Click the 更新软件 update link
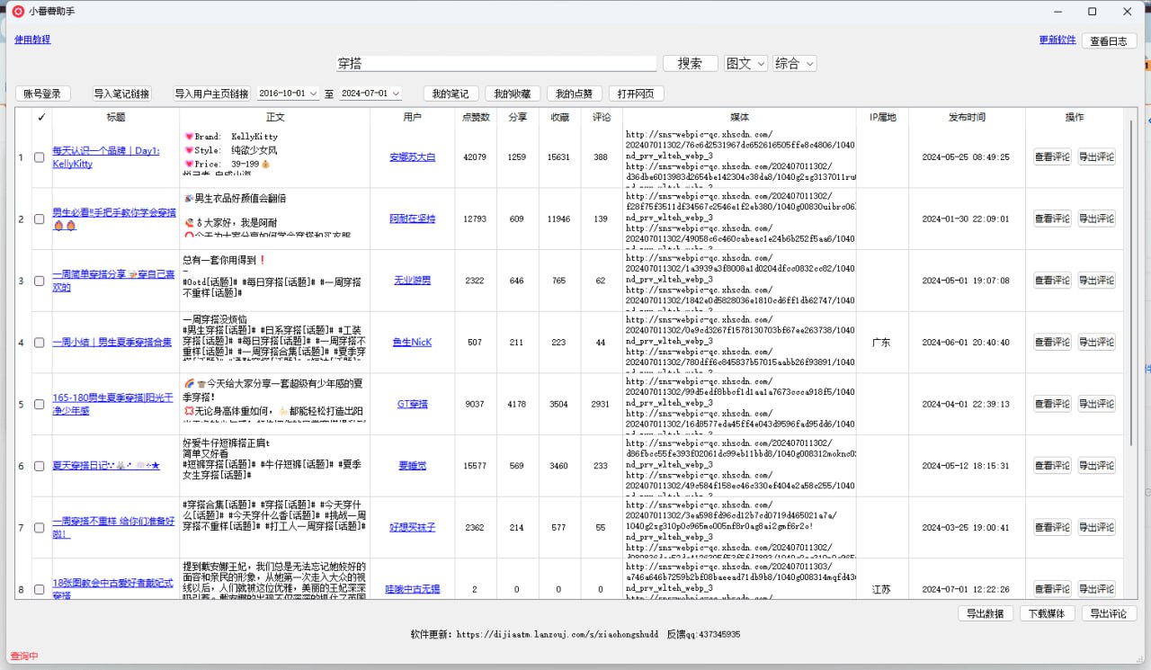 point(1057,41)
